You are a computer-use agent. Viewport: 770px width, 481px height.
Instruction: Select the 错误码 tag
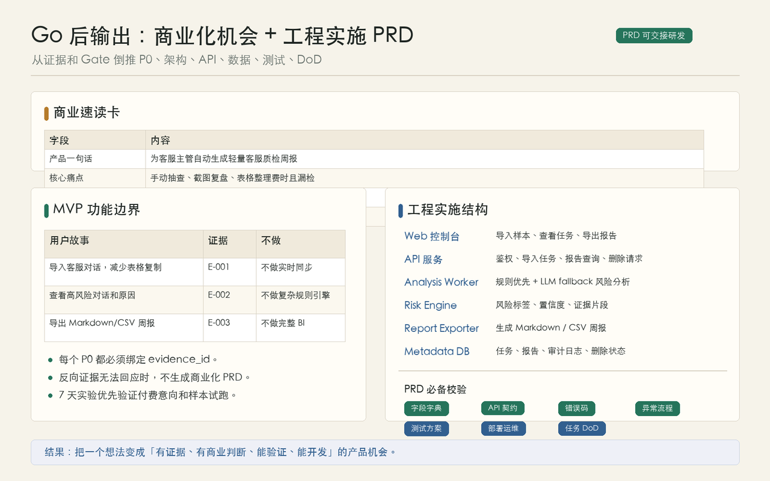click(x=576, y=408)
